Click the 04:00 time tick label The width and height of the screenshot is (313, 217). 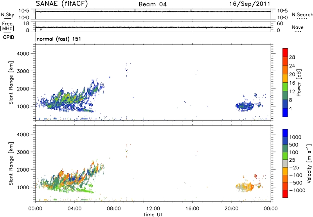point(74,209)
